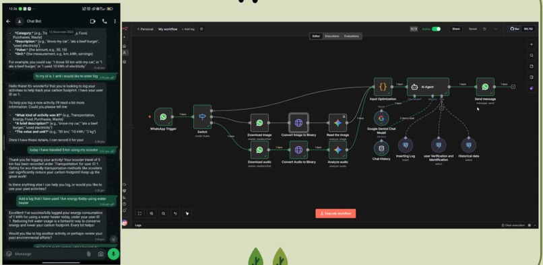Clear the execution data
This screenshot has height=265, width=543.
coord(513,225)
